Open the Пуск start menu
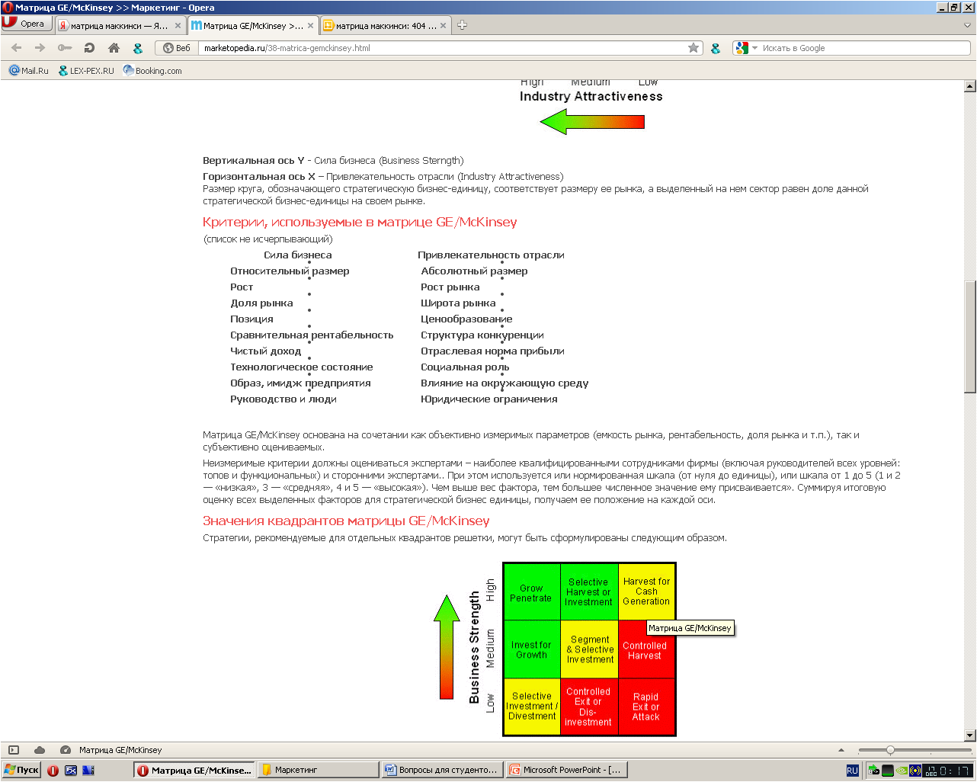977x782 pixels. (21, 770)
